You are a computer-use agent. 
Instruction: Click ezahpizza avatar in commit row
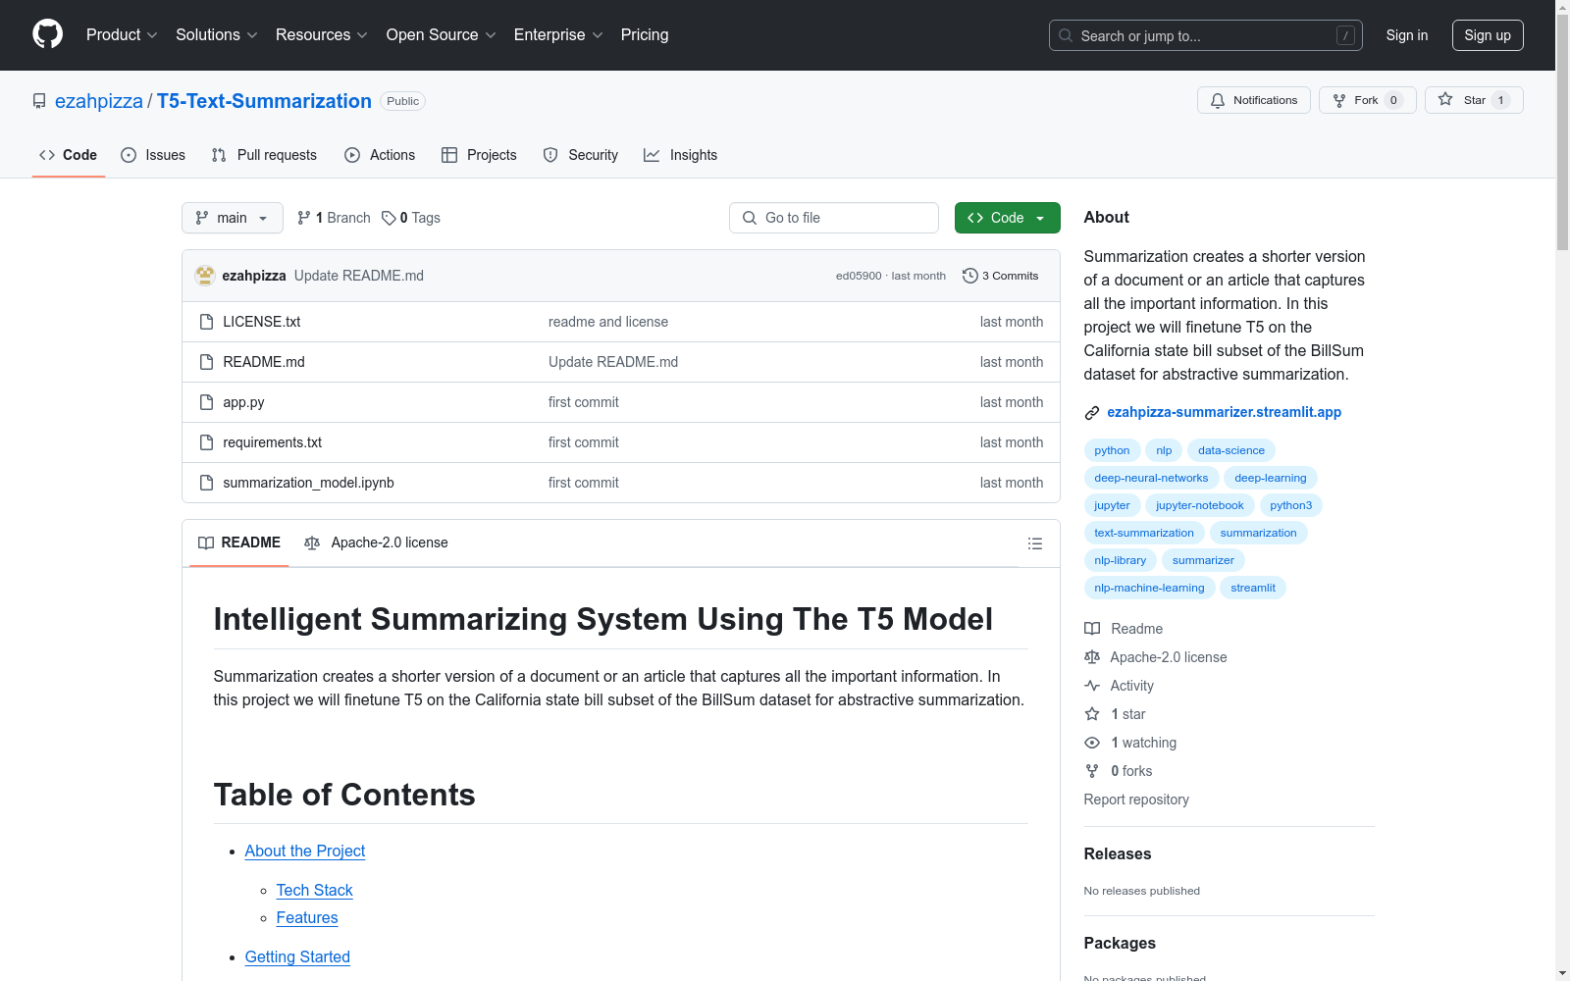pyautogui.click(x=205, y=276)
